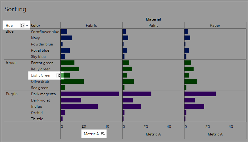Select the Olive drab row label
This screenshot has height=142, width=248.
coord(40,82)
